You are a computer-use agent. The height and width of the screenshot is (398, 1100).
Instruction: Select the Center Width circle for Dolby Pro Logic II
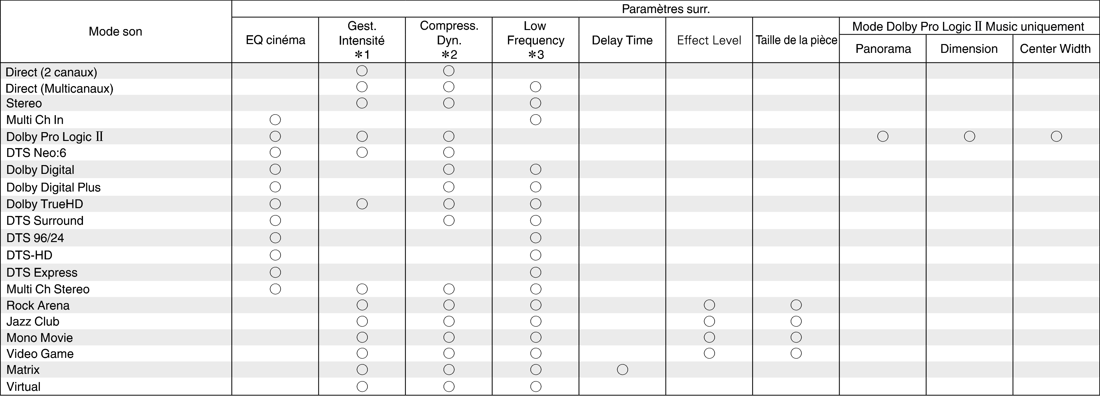pos(1056,136)
